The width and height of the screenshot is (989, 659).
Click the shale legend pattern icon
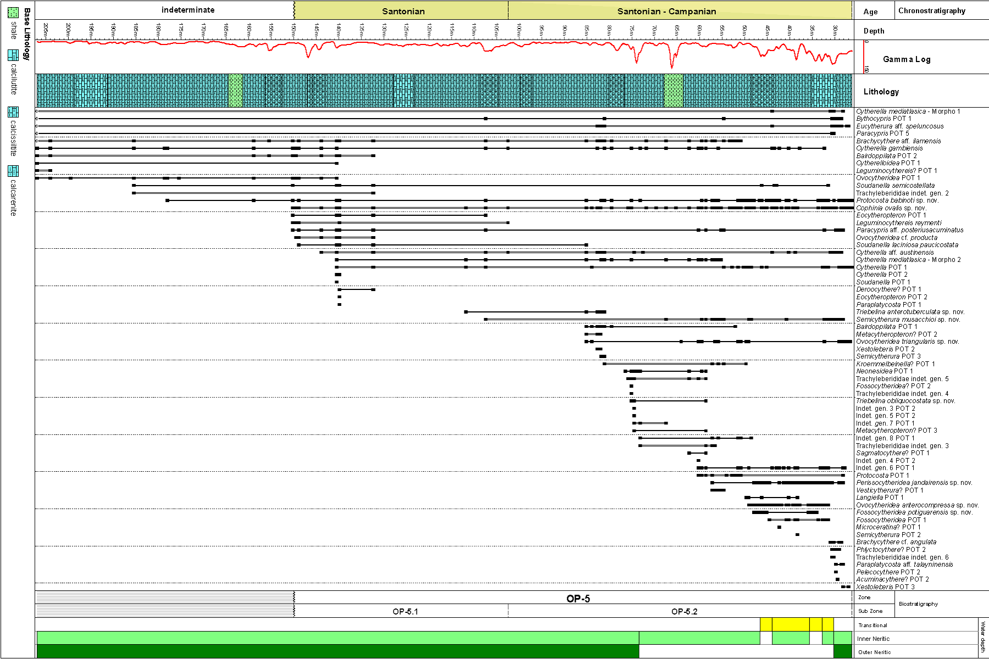point(13,13)
